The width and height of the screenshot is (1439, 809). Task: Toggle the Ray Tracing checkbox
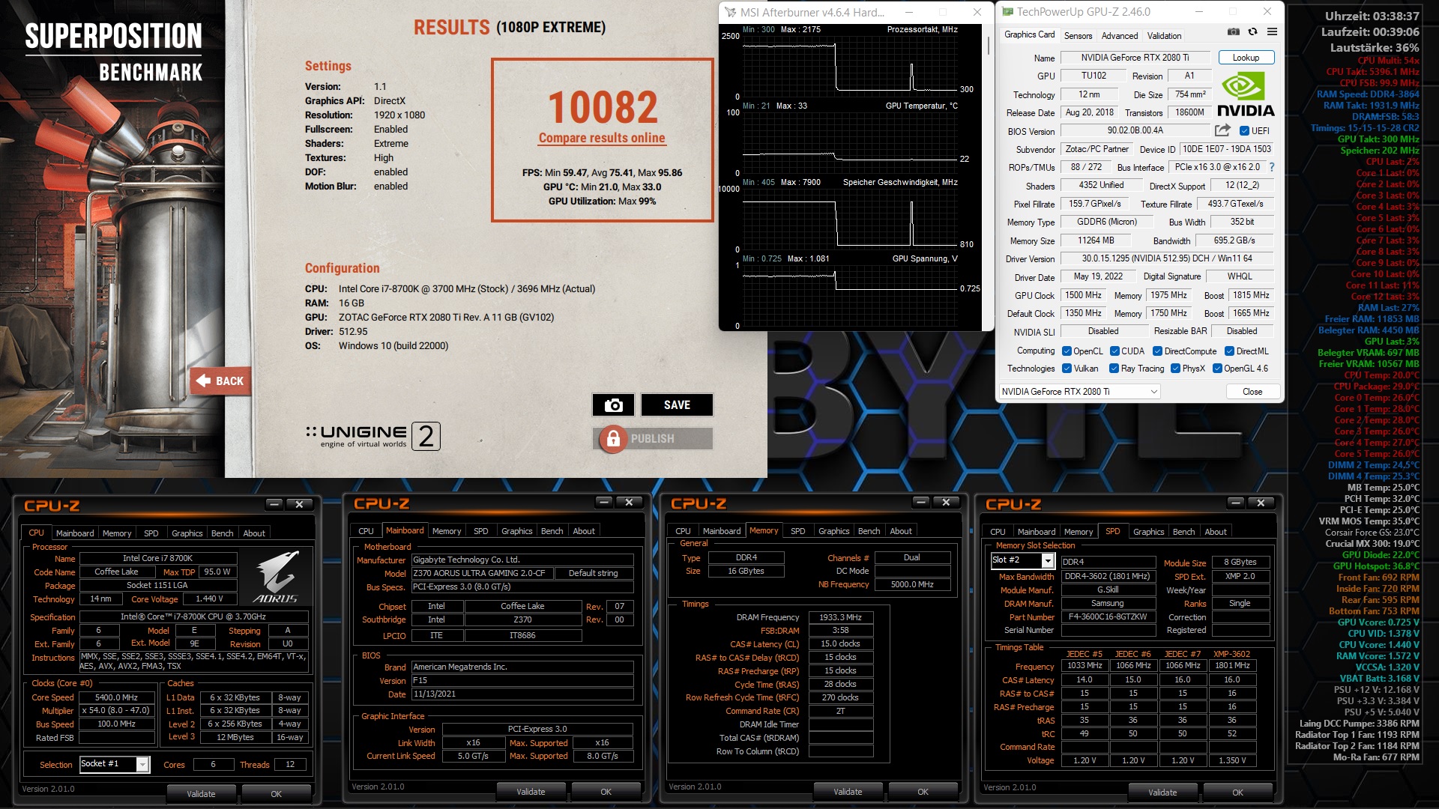[x=1114, y=369]
